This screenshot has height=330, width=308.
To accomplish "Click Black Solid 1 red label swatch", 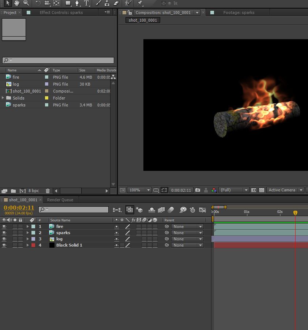I will pyautogui.click(x=33, y=245).
